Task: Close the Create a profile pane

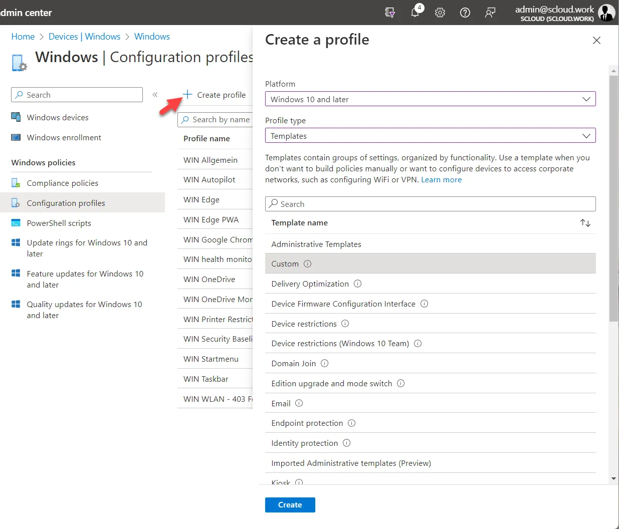Action: click(x=596, y=40)
